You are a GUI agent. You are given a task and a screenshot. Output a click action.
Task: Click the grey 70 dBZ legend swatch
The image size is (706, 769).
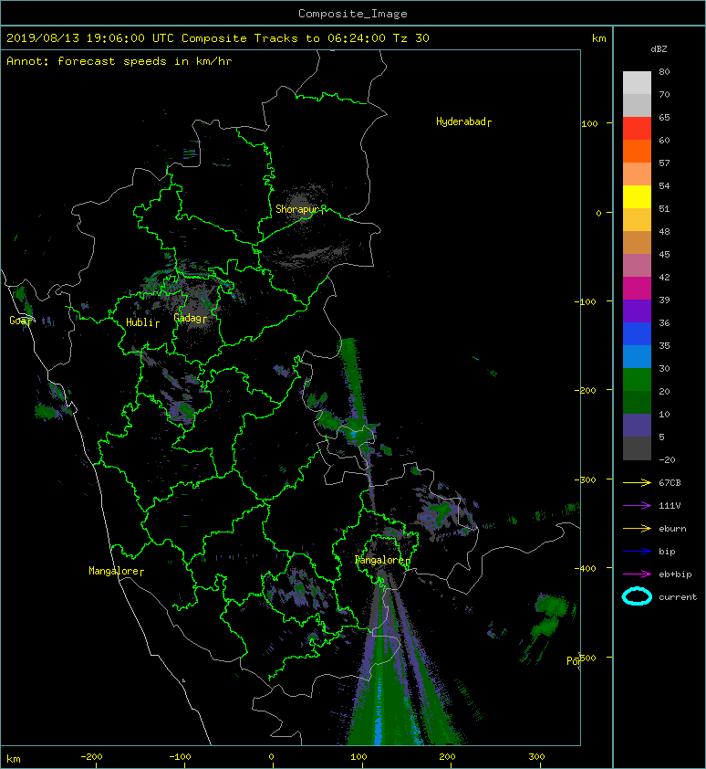tap(637, 105)
